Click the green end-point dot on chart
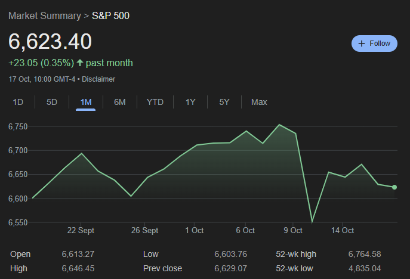 [394, 187]
